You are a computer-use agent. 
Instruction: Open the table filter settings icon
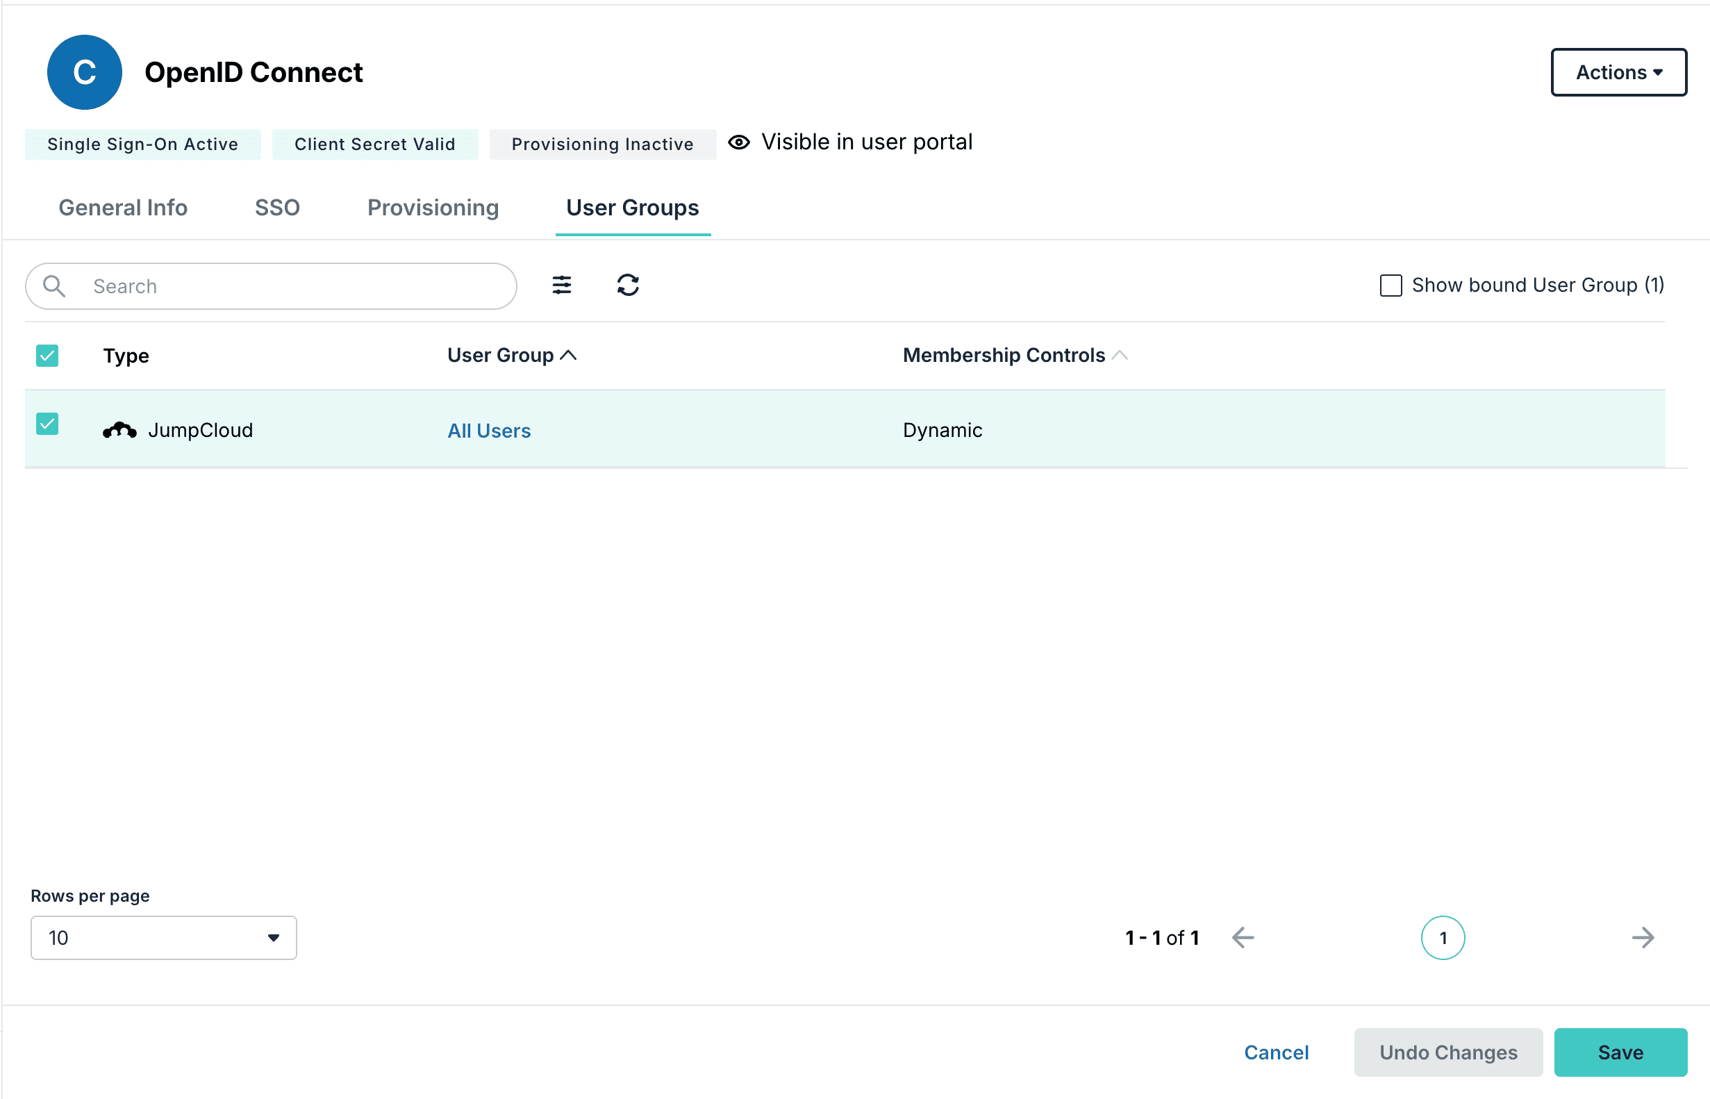pos(561,286)
